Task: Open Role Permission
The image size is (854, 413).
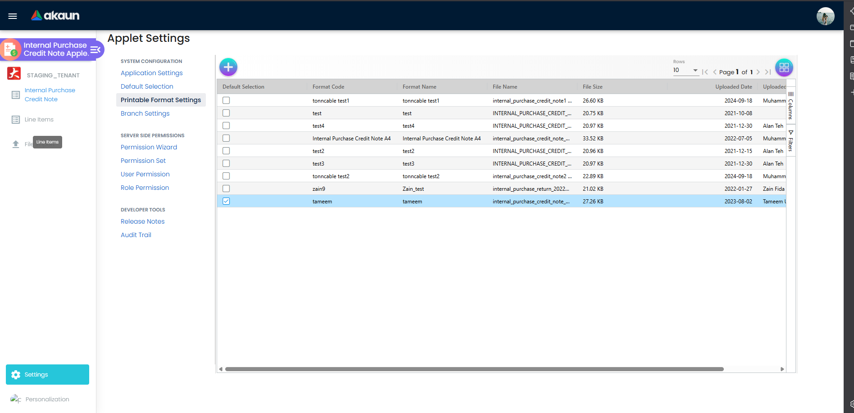Action: click(145, 188)
